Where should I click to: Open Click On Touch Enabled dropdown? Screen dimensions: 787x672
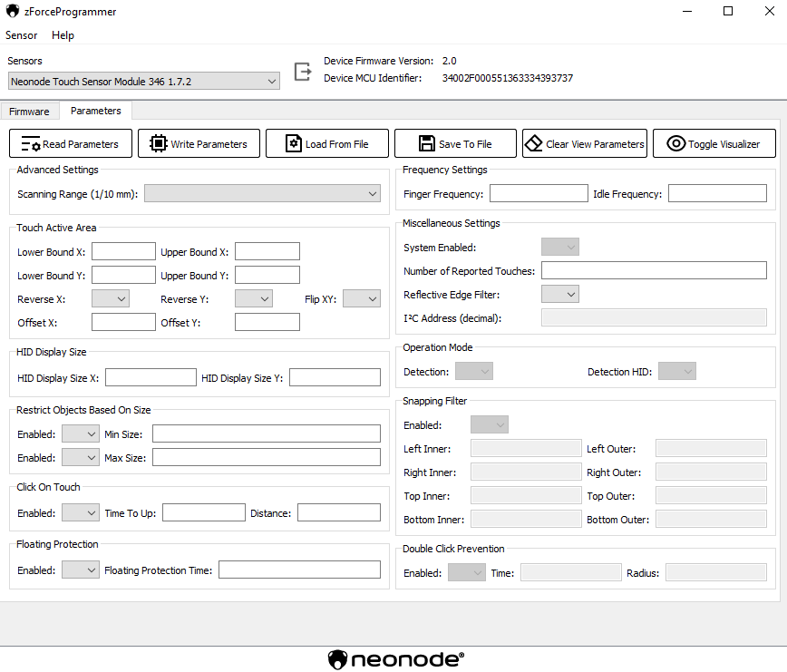click(x=80, y=513)
